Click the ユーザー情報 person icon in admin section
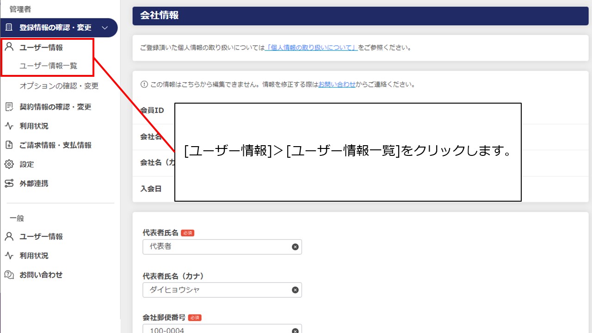 [x=8, y=46]
